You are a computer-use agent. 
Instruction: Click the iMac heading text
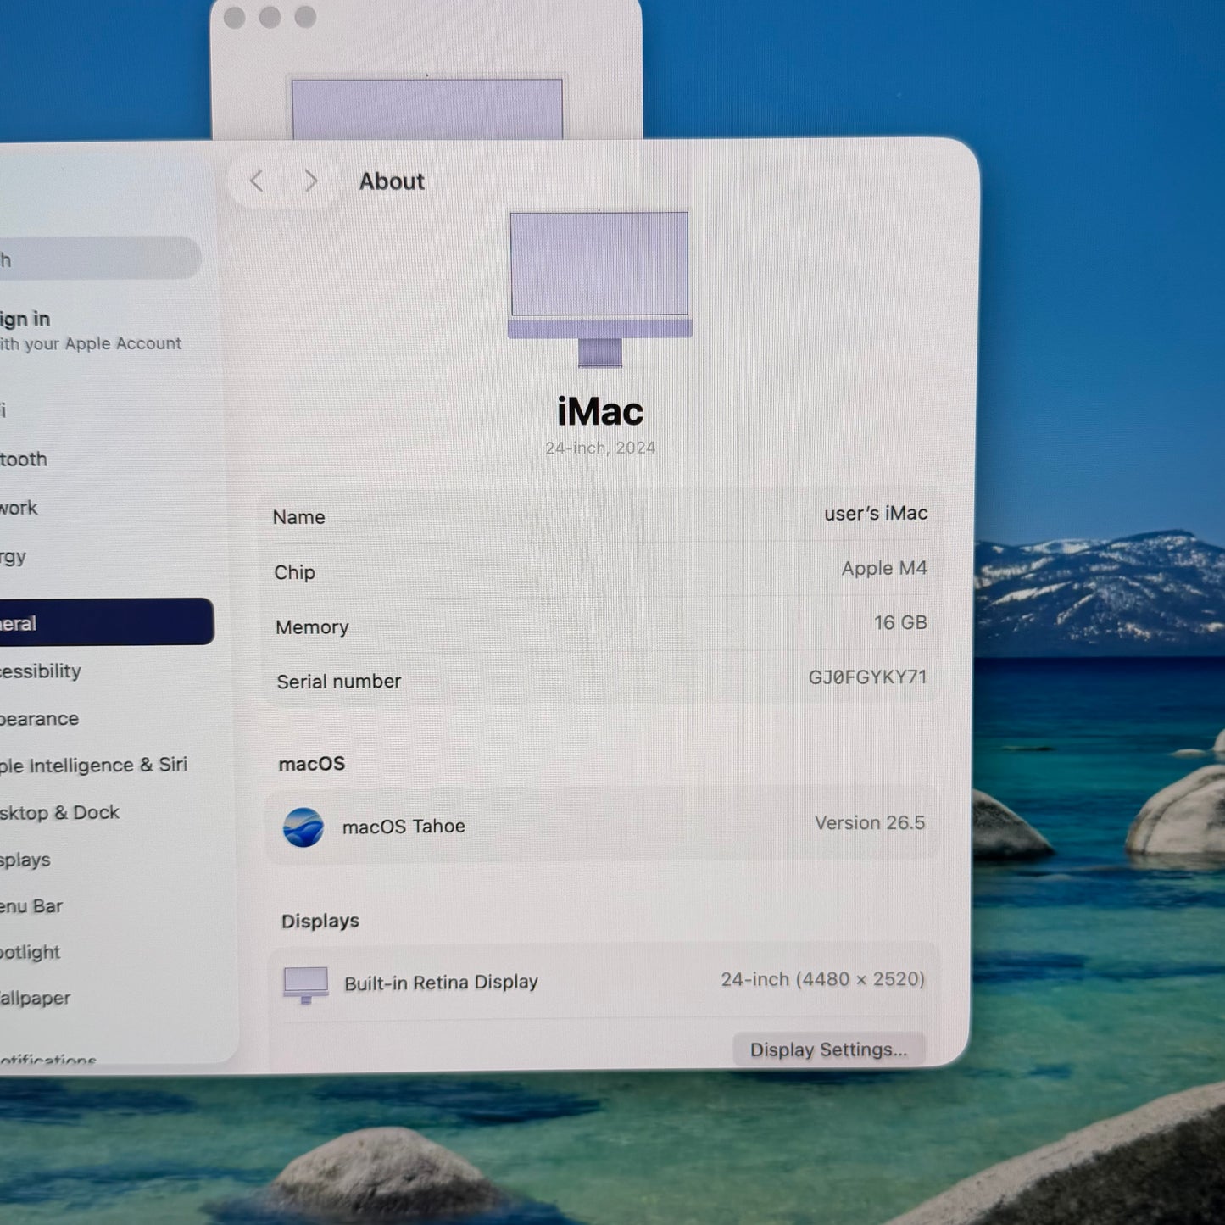point(600,412)
